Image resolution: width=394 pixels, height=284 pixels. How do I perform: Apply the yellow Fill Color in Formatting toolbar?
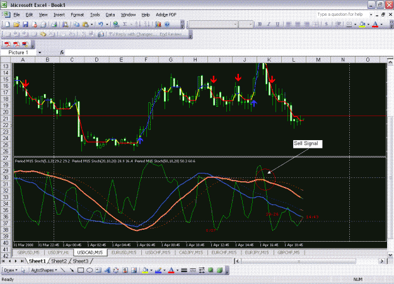pos(362,25)
